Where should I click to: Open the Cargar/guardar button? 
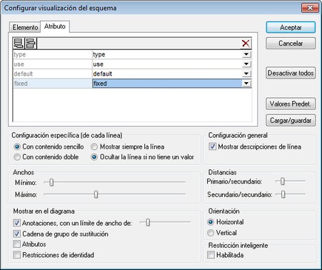click(291, 121)
